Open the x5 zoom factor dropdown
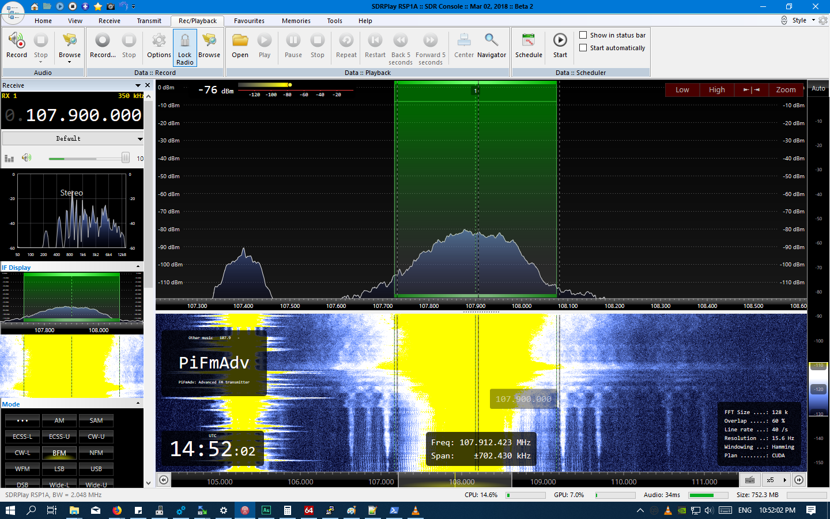The height and width of the screenshot is (519, 830). click(x=776, y=480)
